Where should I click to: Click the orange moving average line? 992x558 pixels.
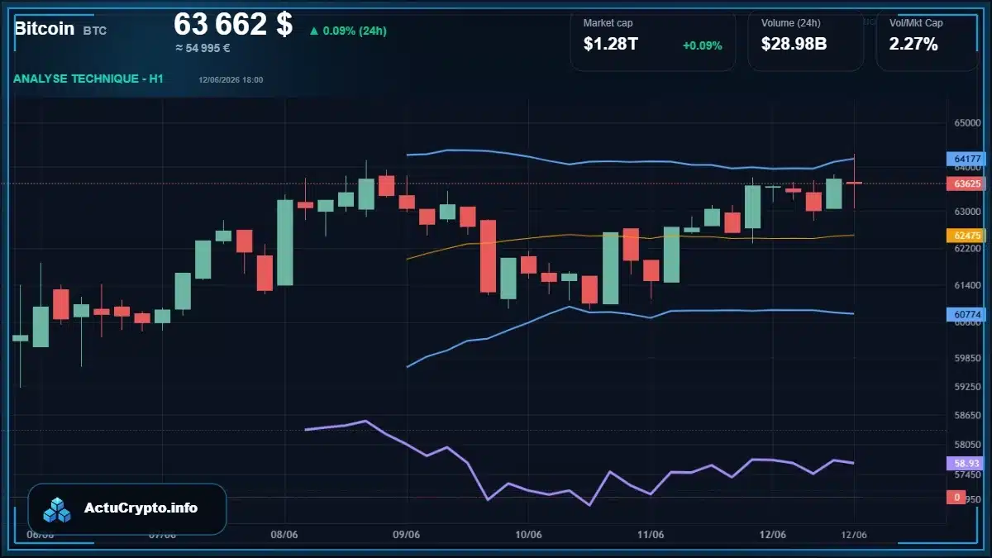[x=630, y=237]
